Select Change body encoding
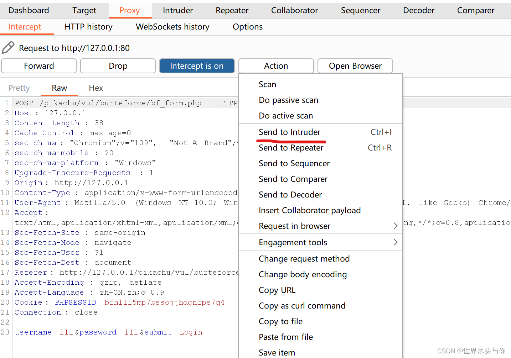This screenshot has height=358, width=511. click(320, 274)
